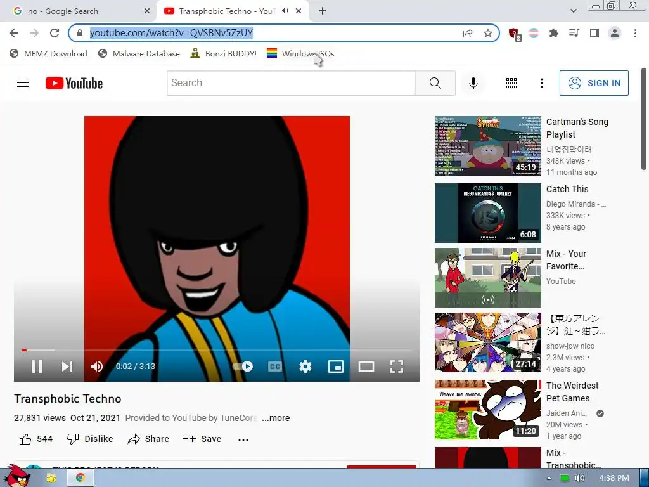The image size is (649, 487).
Task: Click the SIGN IN button
Action: pos(594,83)
